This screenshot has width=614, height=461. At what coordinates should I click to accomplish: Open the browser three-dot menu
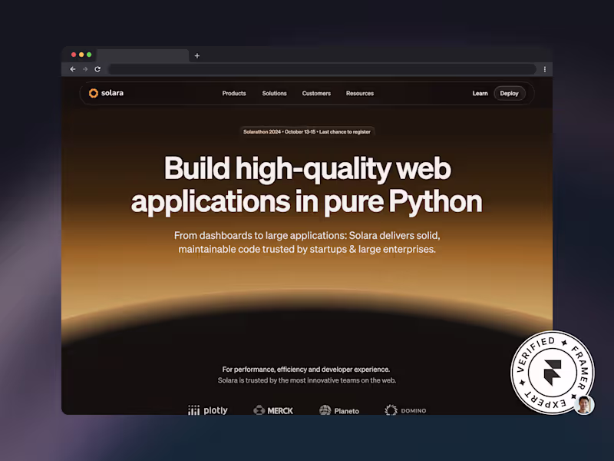point(545,69)
